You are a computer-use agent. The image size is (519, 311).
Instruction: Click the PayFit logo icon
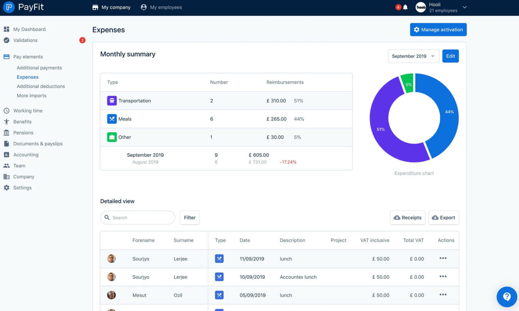tap(8, 7)
